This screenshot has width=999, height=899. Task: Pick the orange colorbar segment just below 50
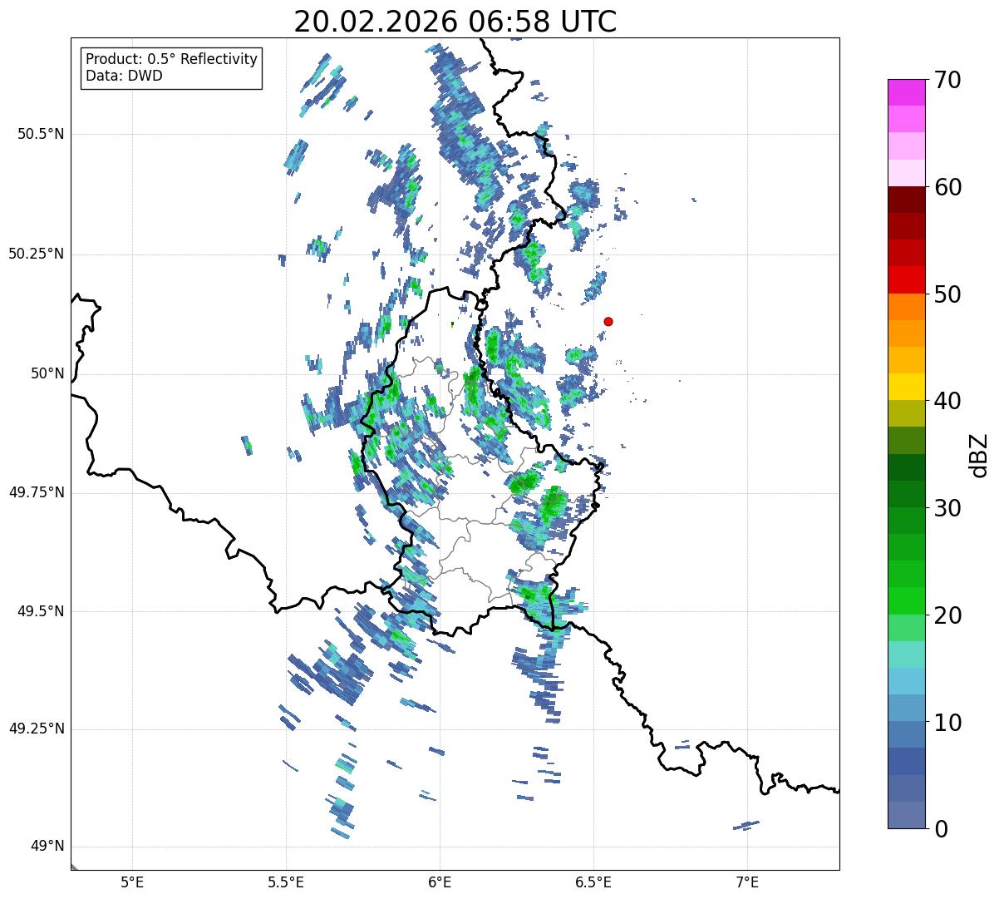coord(906,307)
